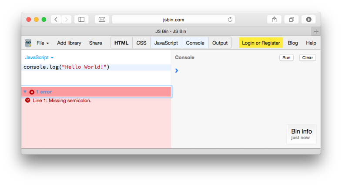Open the JavaScript language dropdown
Viewport: 342px width, 185px height.
pos(39,57)
